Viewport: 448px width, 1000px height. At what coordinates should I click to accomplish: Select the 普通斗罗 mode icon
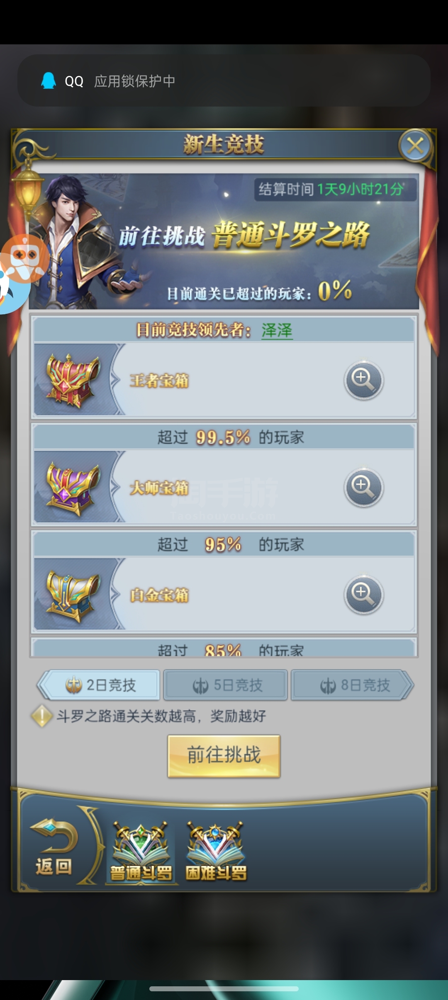[141, 851]
